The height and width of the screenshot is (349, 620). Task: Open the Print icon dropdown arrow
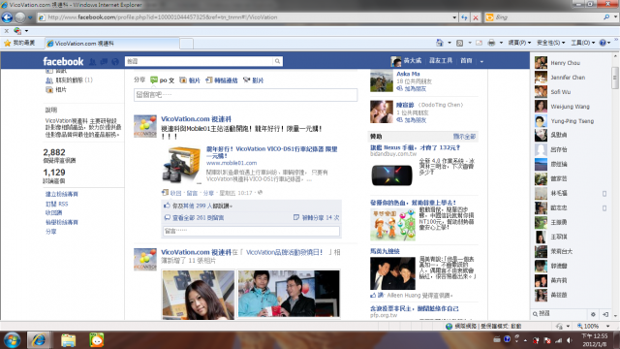tap(501, 43)
